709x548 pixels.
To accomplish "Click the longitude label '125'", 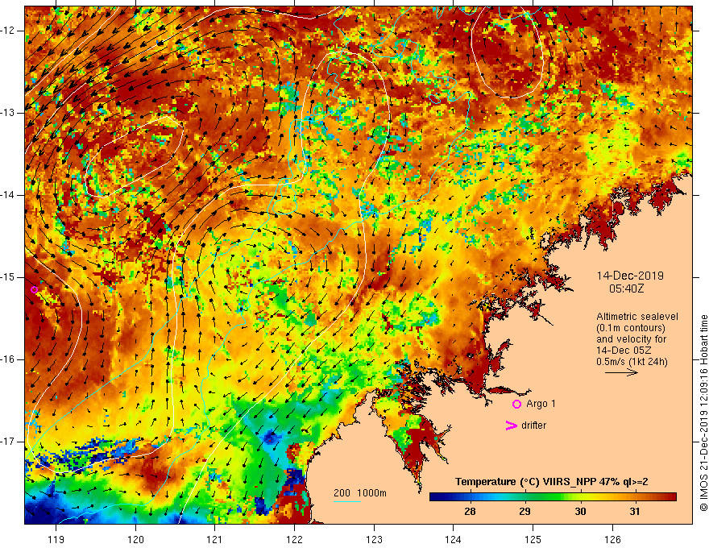I will pyautogui.click(x=533, y=539).
